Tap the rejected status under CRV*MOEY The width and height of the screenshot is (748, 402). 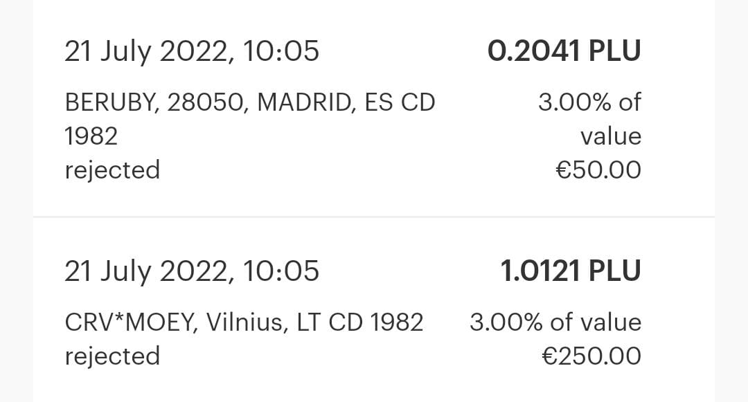(112, 356)
